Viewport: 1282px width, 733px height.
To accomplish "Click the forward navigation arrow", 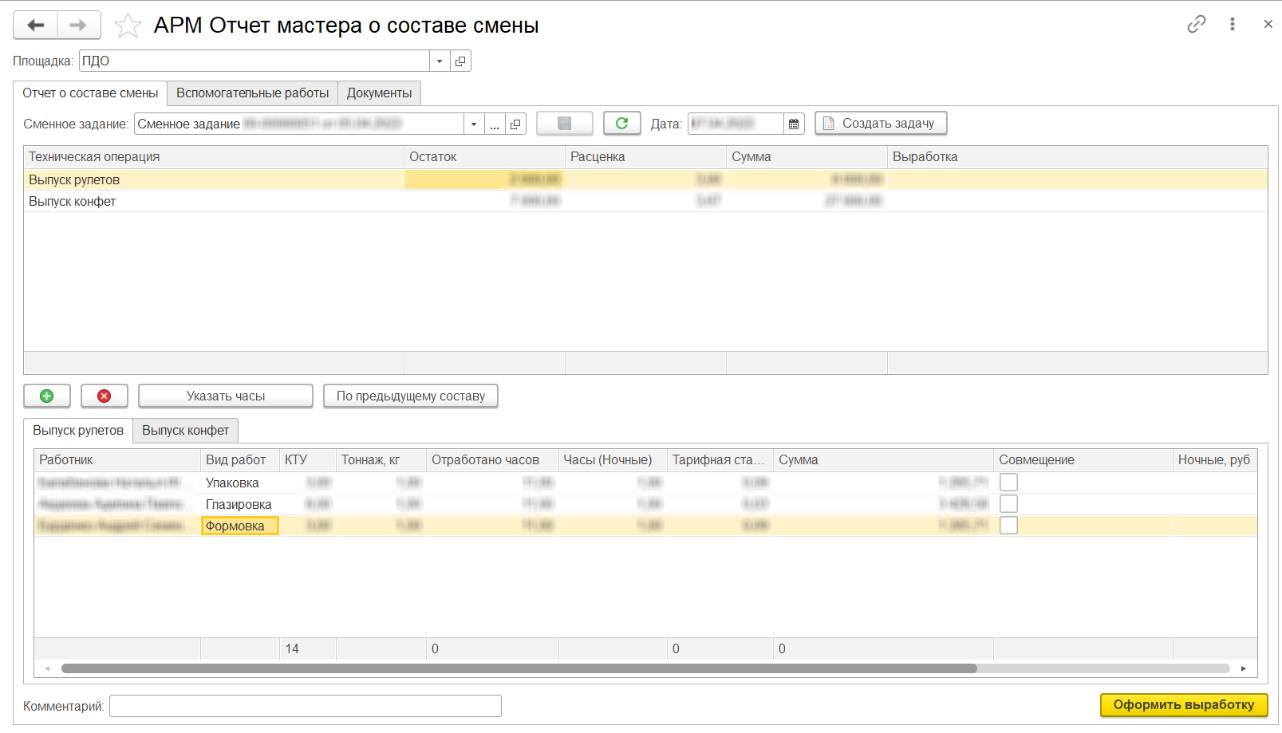I will [78, 26].
